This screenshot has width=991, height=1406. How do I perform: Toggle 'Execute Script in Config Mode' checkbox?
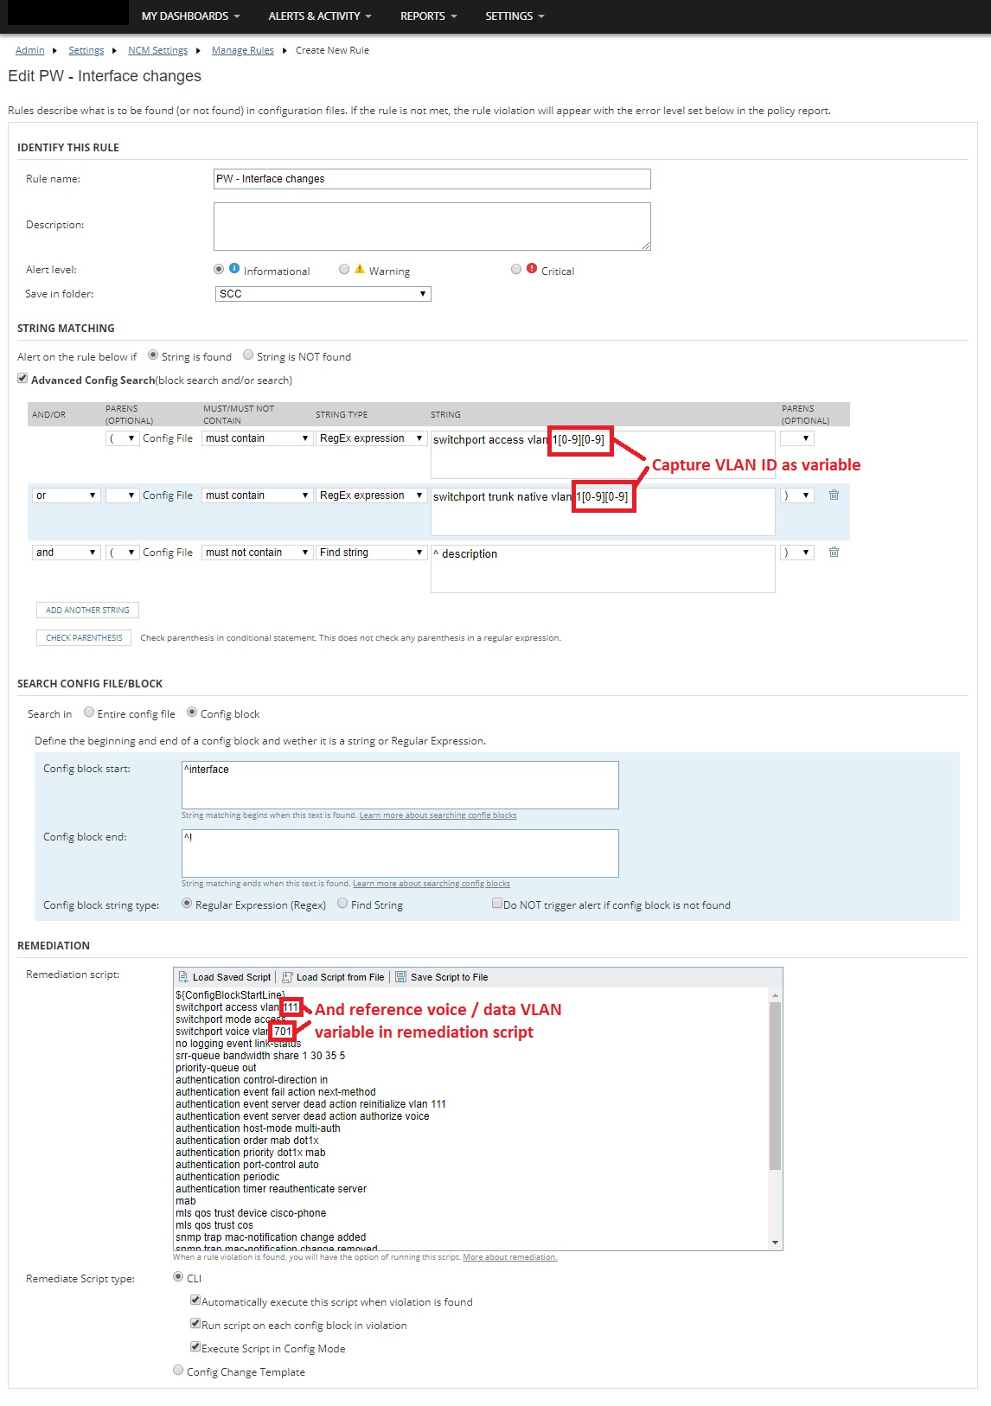pyautogui.click(x=195, y=1347)
